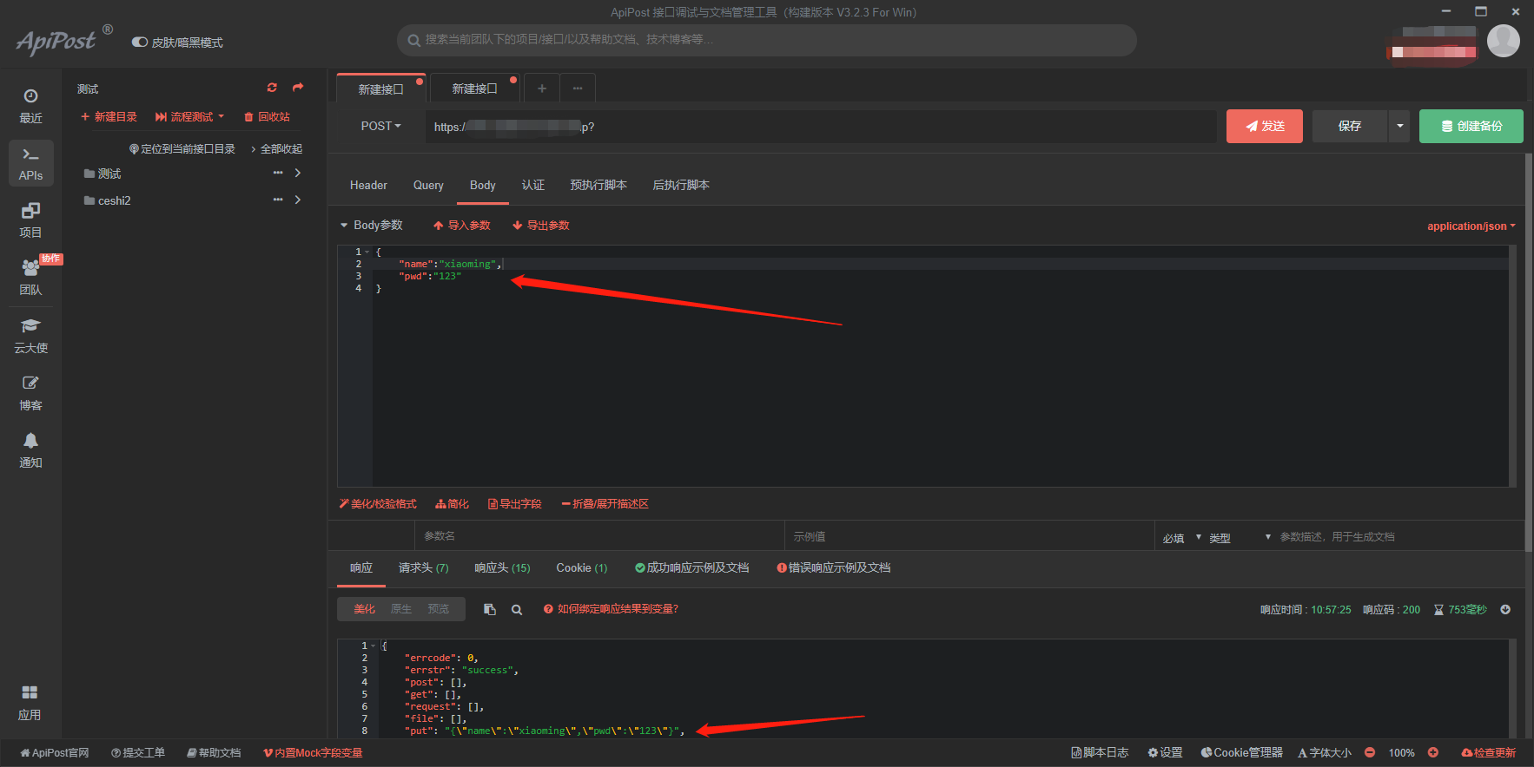The height and width of the screenshot is (767, 1534).
Task: Switch to the Query tab
Action: coord(428,185)
